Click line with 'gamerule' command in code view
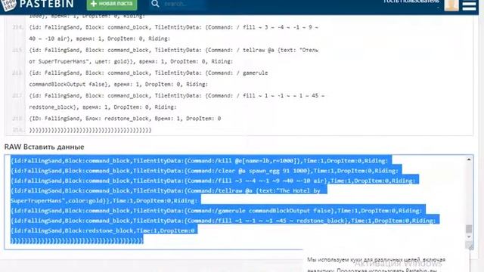484x272 pixels. (x=148, y=73)
